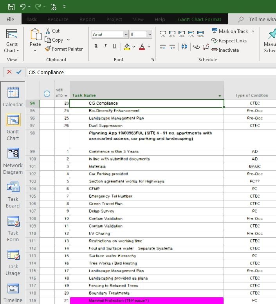Image resolution: width=276 pixels, height=304 pixels.
Task: Open Task Board view
Action: pos(13,195)
